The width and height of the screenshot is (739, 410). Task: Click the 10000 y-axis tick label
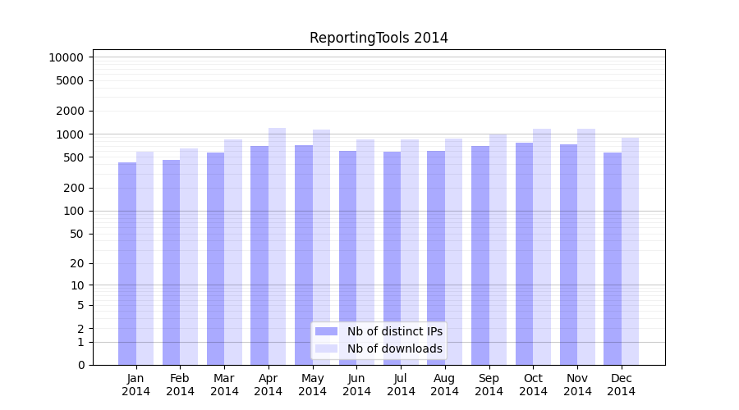pyautogui.click(x=66, y=57)
